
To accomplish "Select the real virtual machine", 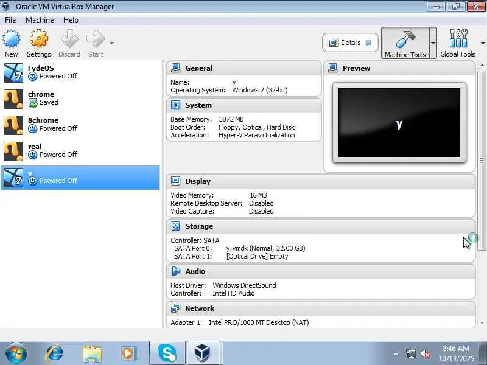I will point(80,151).
